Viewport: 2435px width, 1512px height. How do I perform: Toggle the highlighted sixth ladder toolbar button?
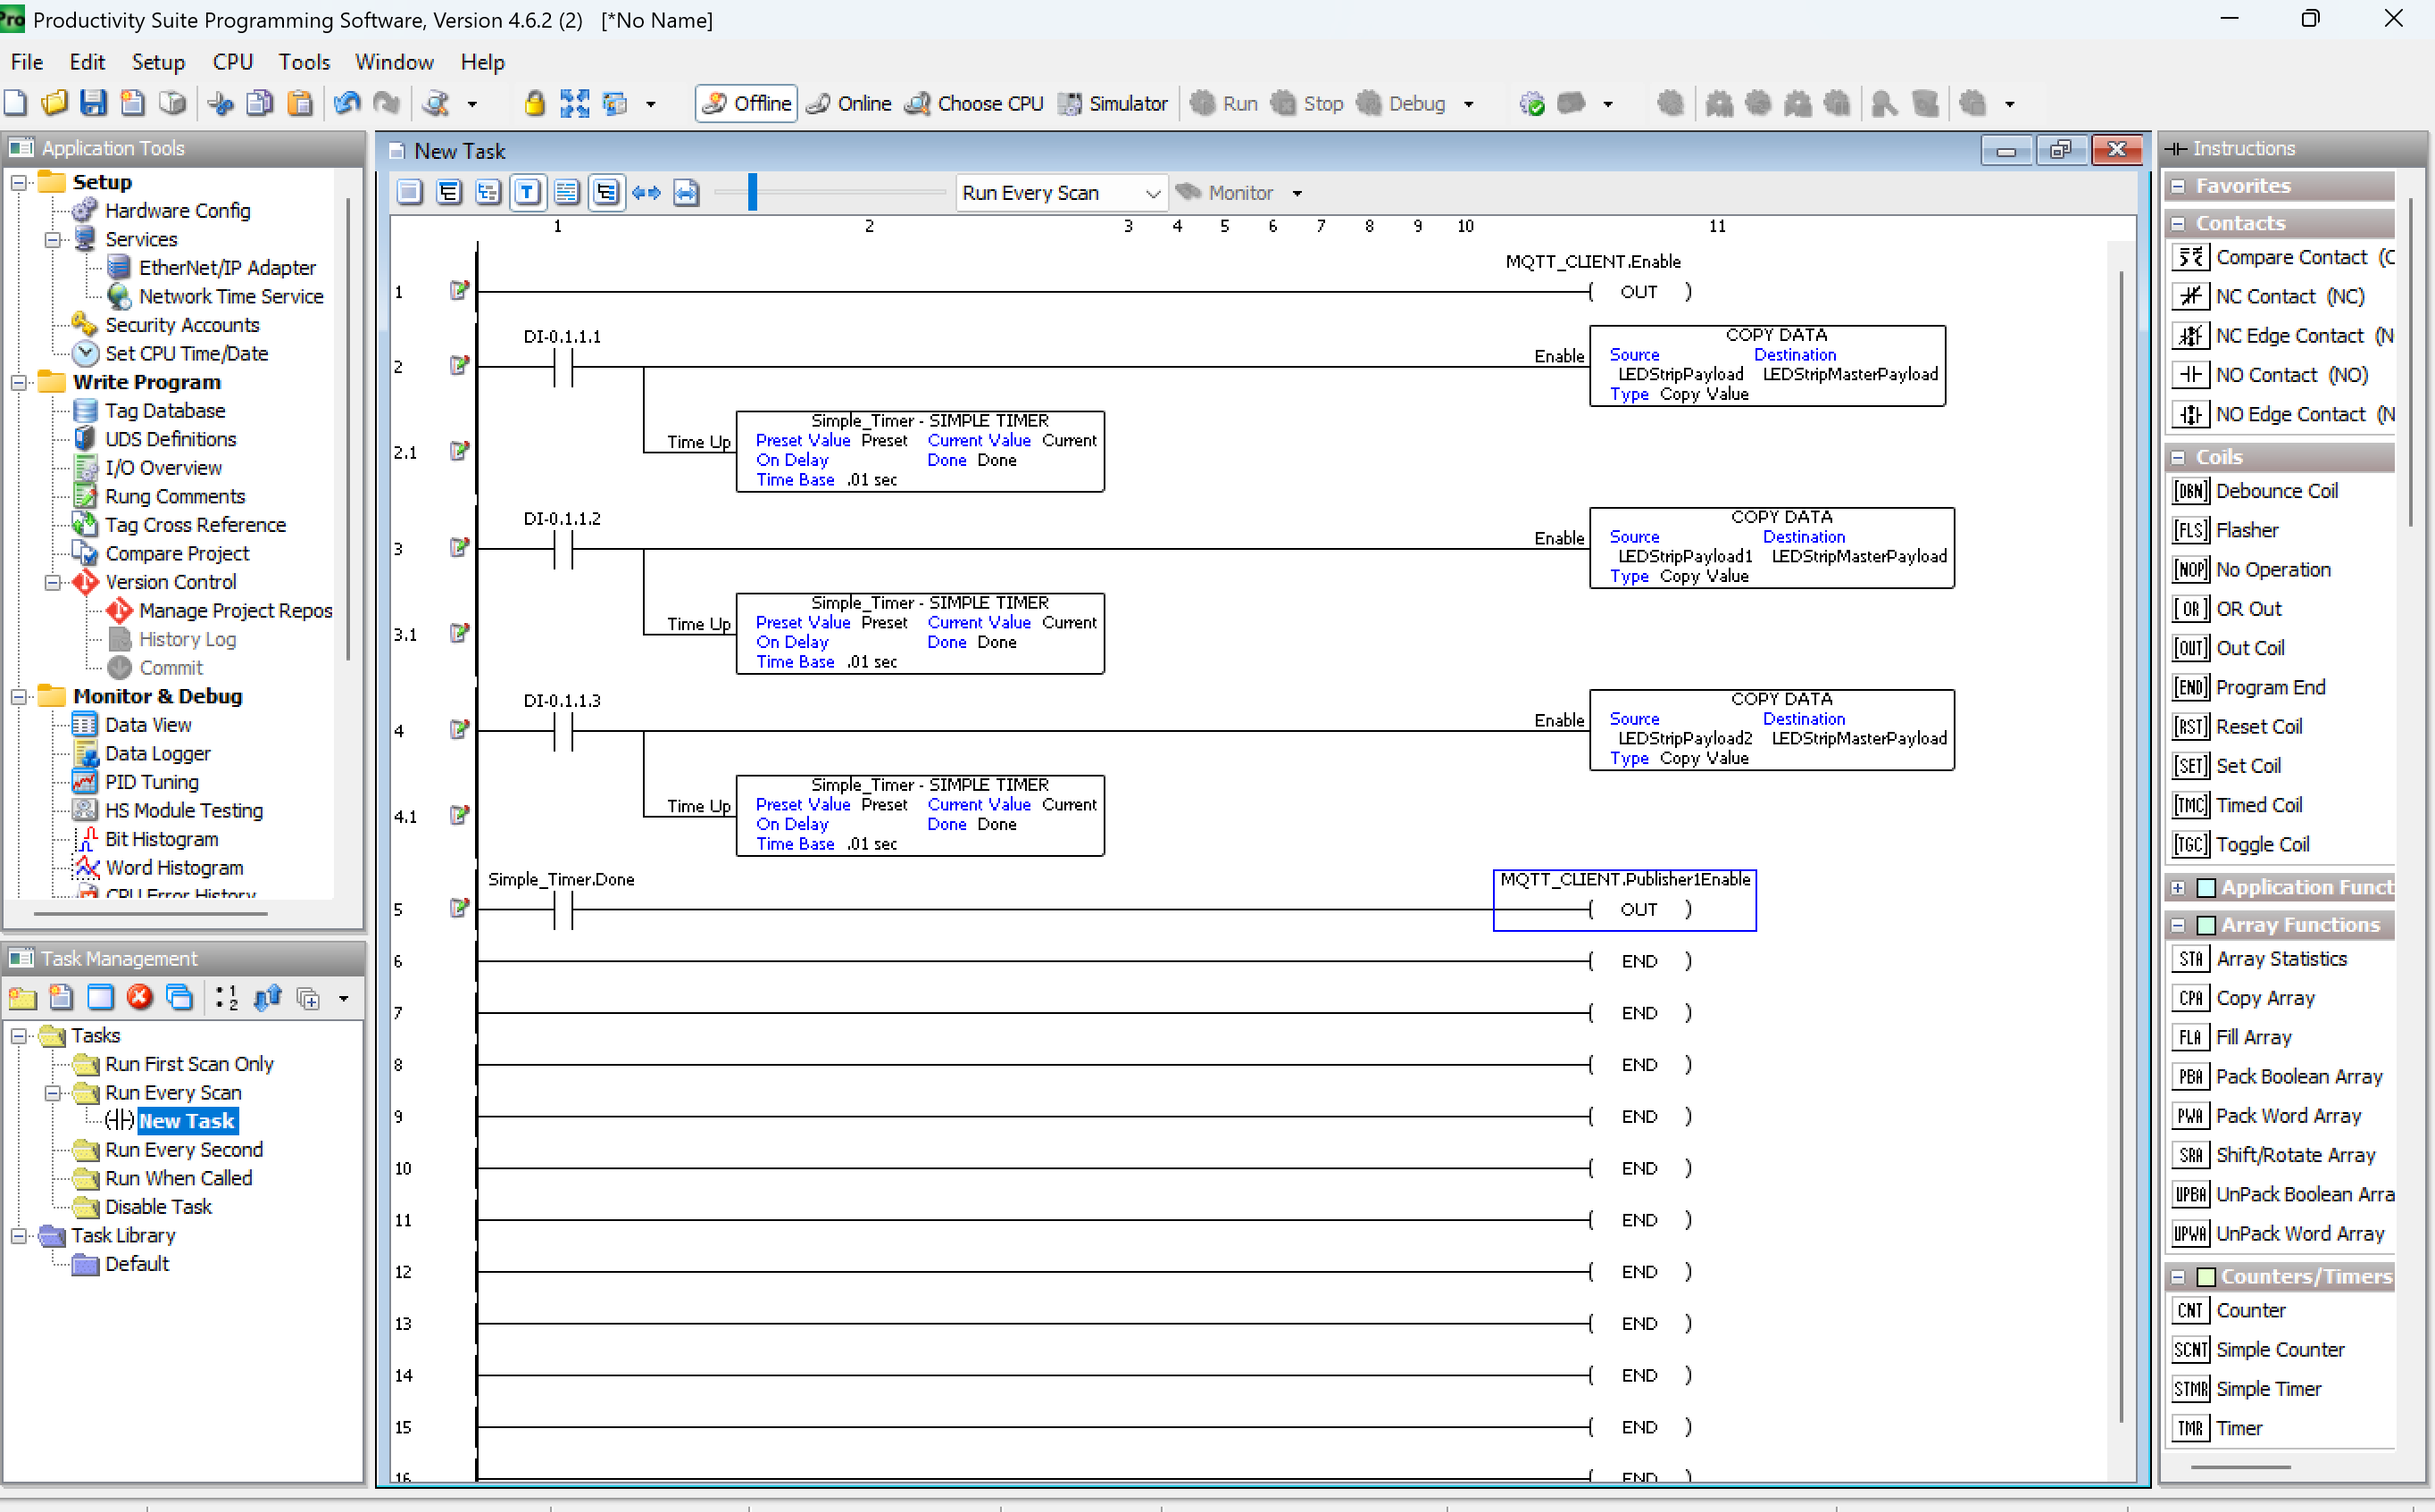[x=606, y=192]
